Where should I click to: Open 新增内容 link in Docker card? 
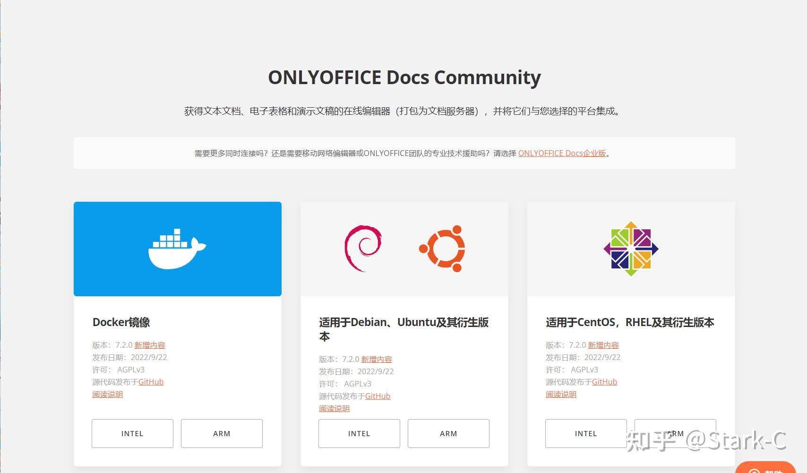point(150,345)
